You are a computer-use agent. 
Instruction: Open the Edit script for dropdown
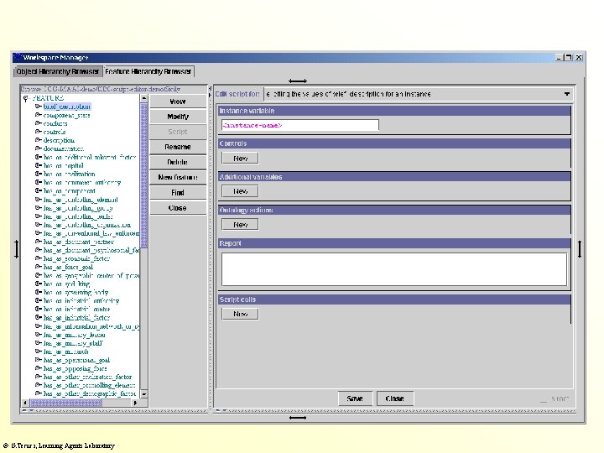(568, 94)
